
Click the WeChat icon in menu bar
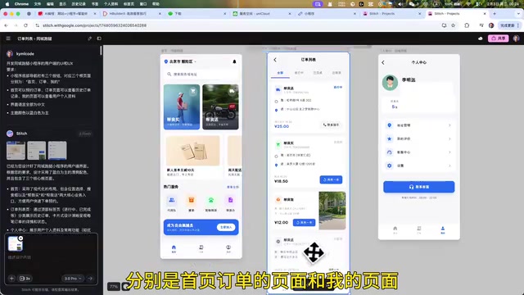(412, 4)
